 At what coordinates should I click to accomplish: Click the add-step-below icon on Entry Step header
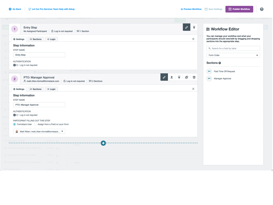[x=194, y=27]
